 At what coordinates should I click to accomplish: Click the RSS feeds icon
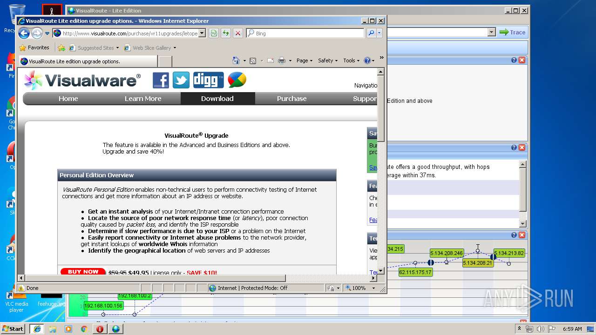[253, 60]
